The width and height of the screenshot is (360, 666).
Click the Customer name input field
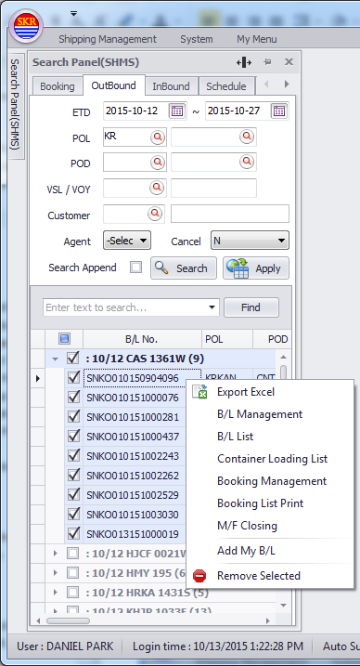(x=230, y=214)
